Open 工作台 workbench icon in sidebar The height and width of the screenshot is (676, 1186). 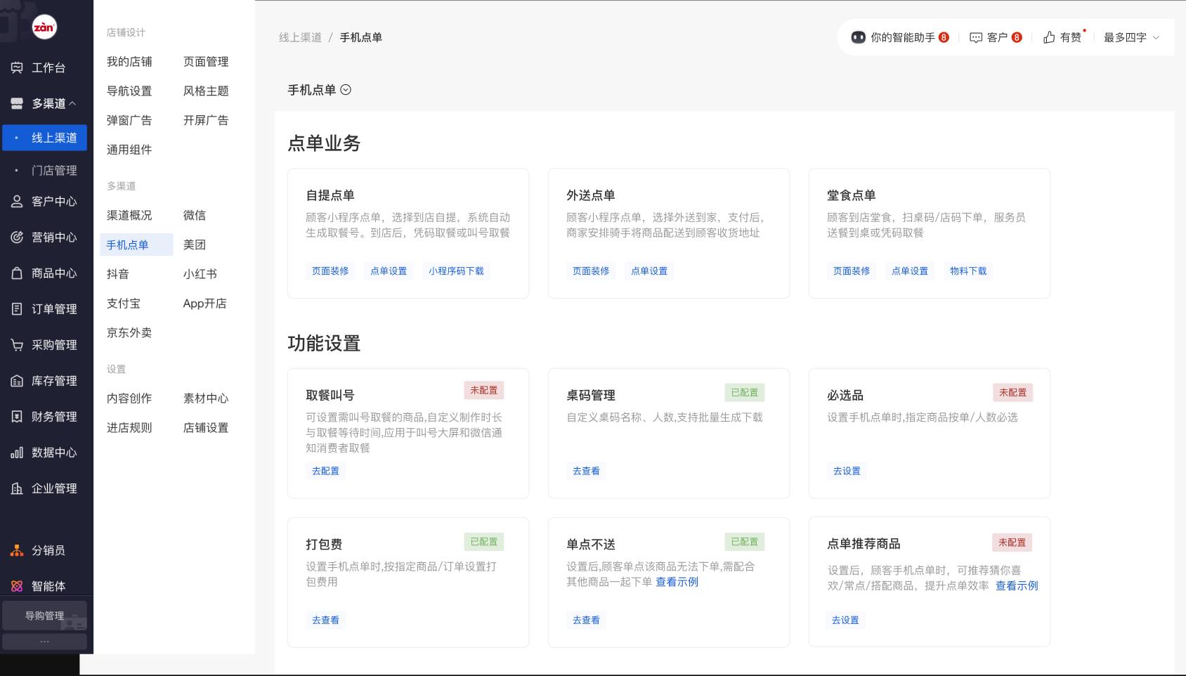tap(17, 67)
